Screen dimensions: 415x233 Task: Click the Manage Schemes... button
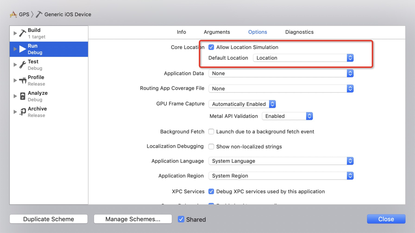coord(133,219)
